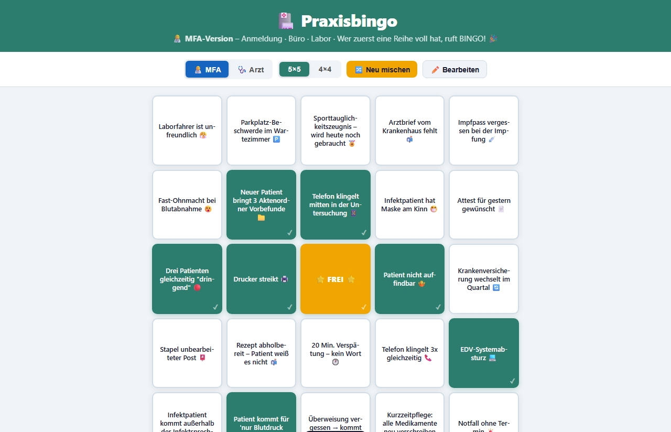
Task: Click the stethoscope icon for Arzt
Action: point(242,70)
